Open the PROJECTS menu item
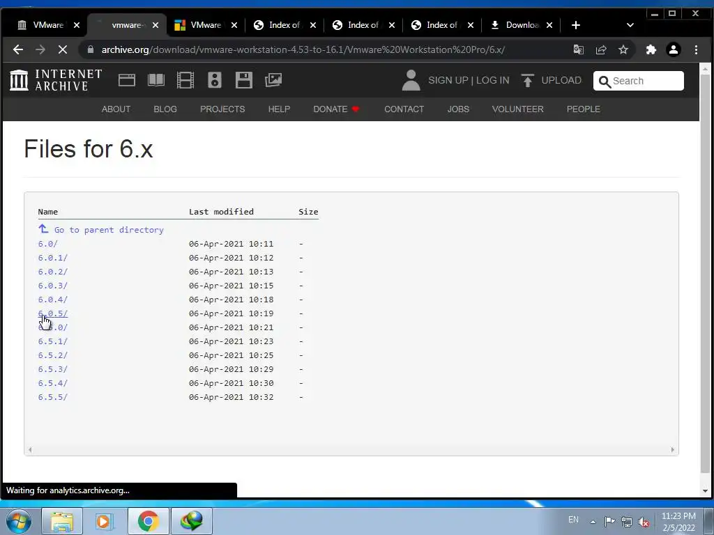The width and height of the screenshot is (714, 535). click(x=222, y=109)
